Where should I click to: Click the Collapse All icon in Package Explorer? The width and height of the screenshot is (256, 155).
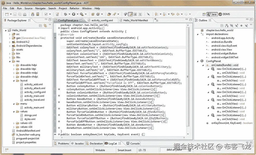coord(40,26)
